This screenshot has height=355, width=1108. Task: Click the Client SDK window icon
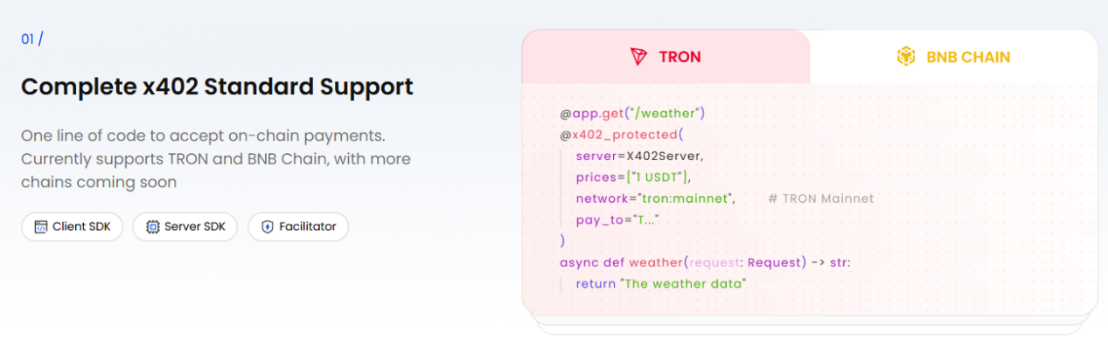point(40,226)
